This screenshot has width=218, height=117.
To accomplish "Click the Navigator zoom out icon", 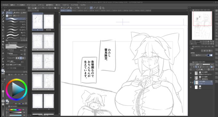I will click(204, 42).
